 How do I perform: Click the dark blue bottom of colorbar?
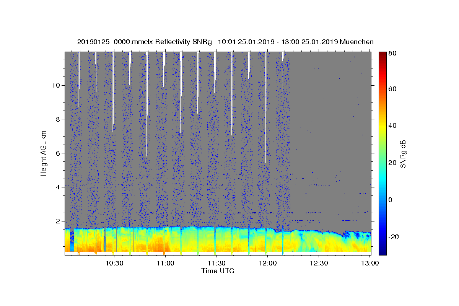[382, 251]
